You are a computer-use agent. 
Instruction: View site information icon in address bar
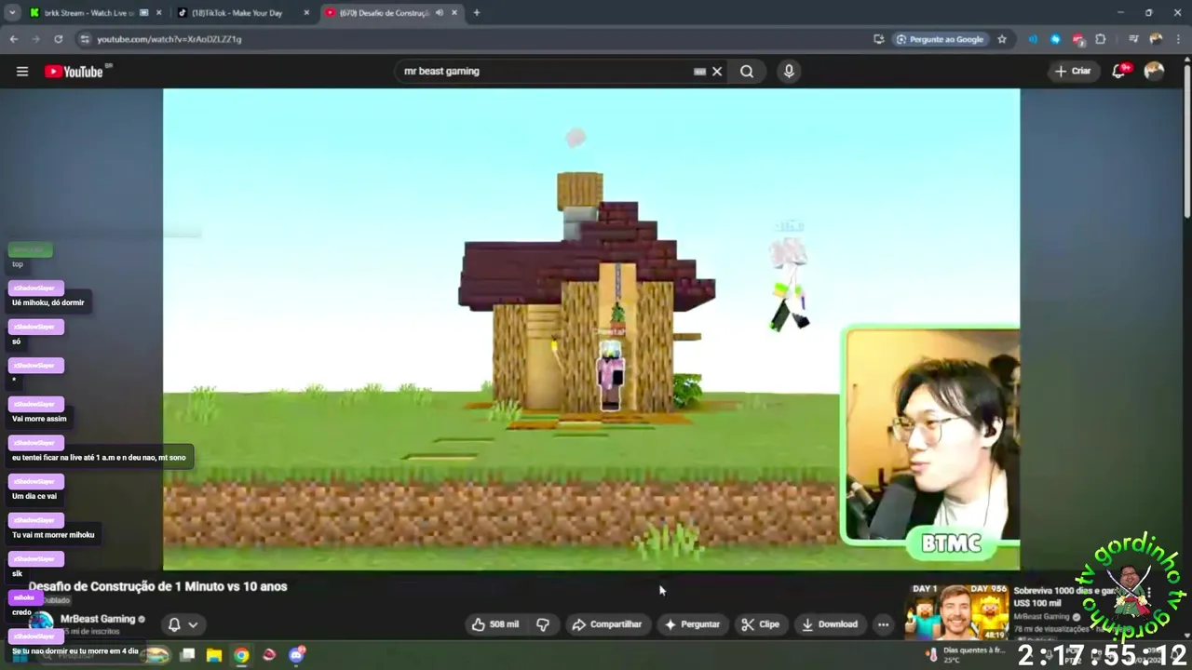(x=85, y=39)
